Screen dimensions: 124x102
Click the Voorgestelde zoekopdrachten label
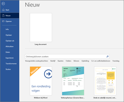point(37,61)
